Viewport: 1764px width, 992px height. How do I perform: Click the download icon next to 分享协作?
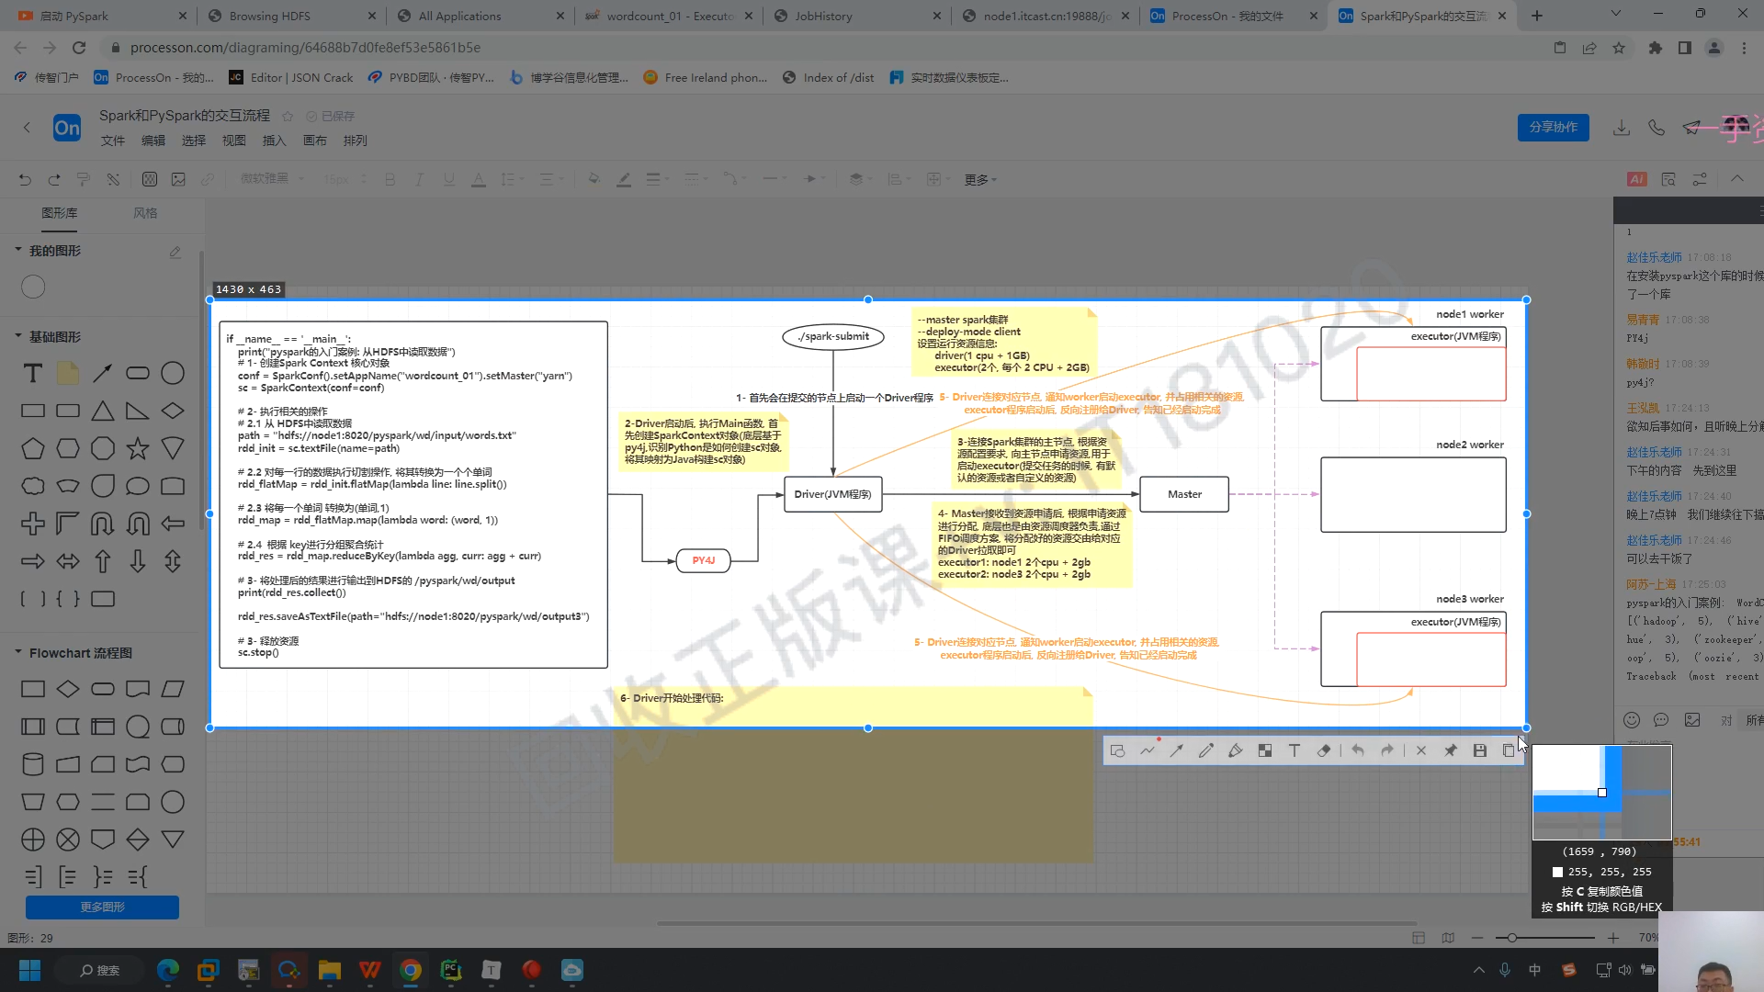click(1622, 128)
